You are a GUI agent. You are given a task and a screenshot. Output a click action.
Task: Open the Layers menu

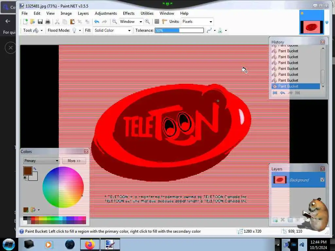(83, 13)
